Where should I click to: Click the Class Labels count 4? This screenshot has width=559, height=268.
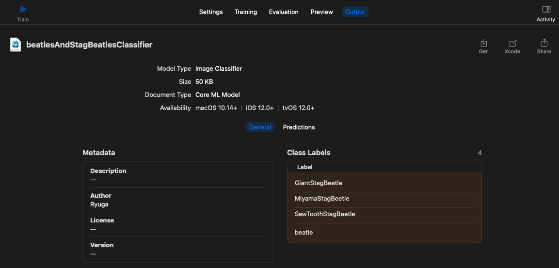click(479, 153)
